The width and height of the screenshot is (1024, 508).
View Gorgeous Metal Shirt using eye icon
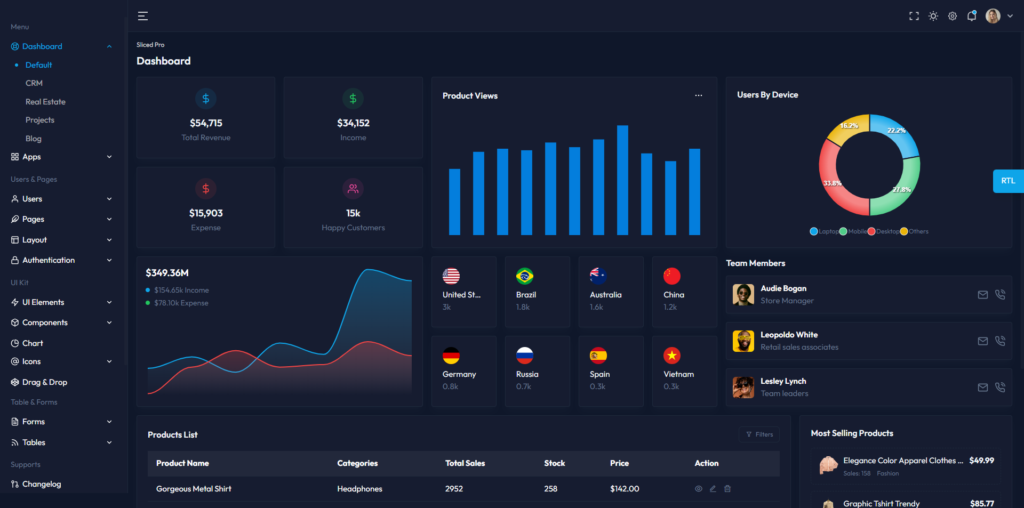coord(698,489)
